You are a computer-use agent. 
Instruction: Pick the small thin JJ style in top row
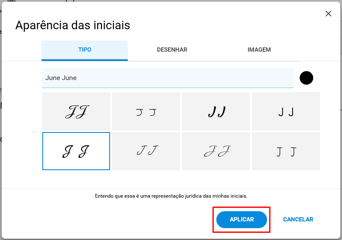click(x=146, y=111)
